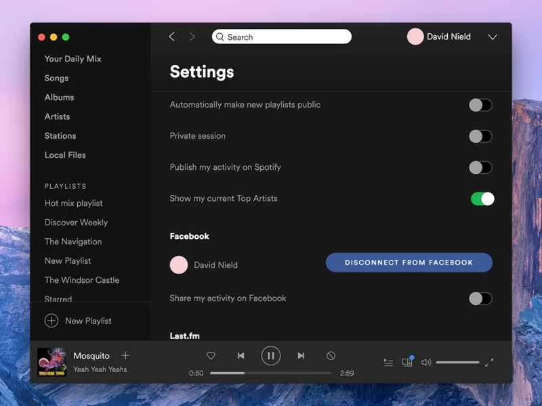Screen dimensions: 542x406
Task: Mute the volume with the speaker icon
Action: pos(426,363)
